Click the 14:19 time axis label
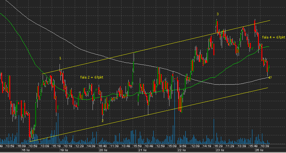 click(207, 146)
